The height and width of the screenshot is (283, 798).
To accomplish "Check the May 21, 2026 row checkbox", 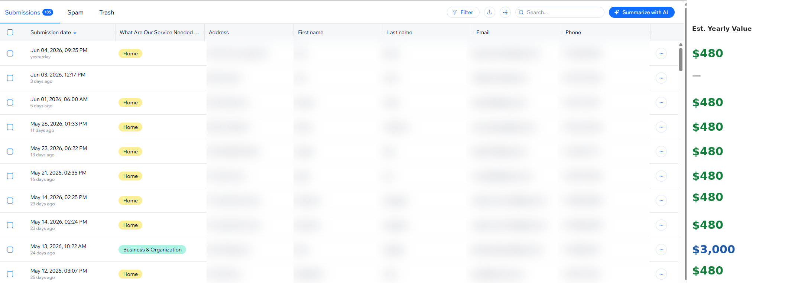I will click(x=10, y=176).
